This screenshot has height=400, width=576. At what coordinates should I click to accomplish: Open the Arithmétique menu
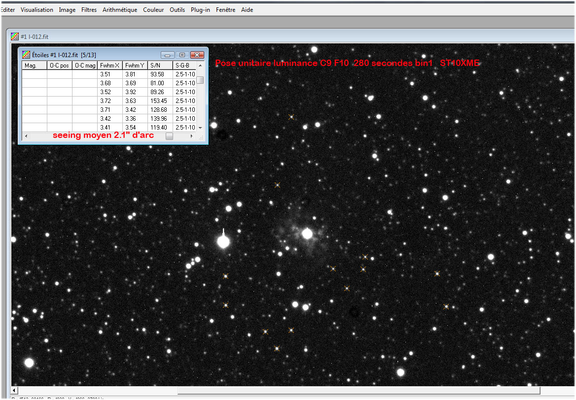pyautogui.click(x=120, y=10)
